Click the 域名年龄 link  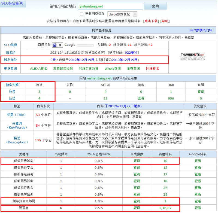[10, 60]
